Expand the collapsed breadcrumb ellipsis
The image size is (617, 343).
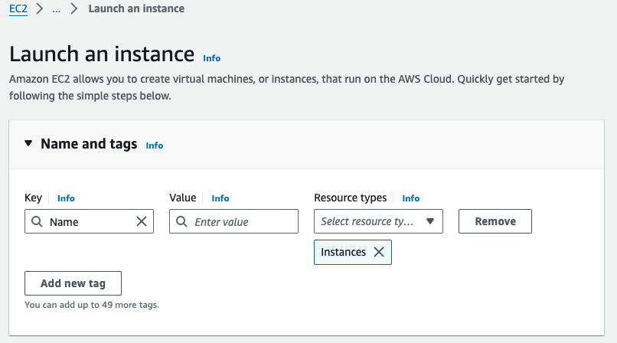57,8
